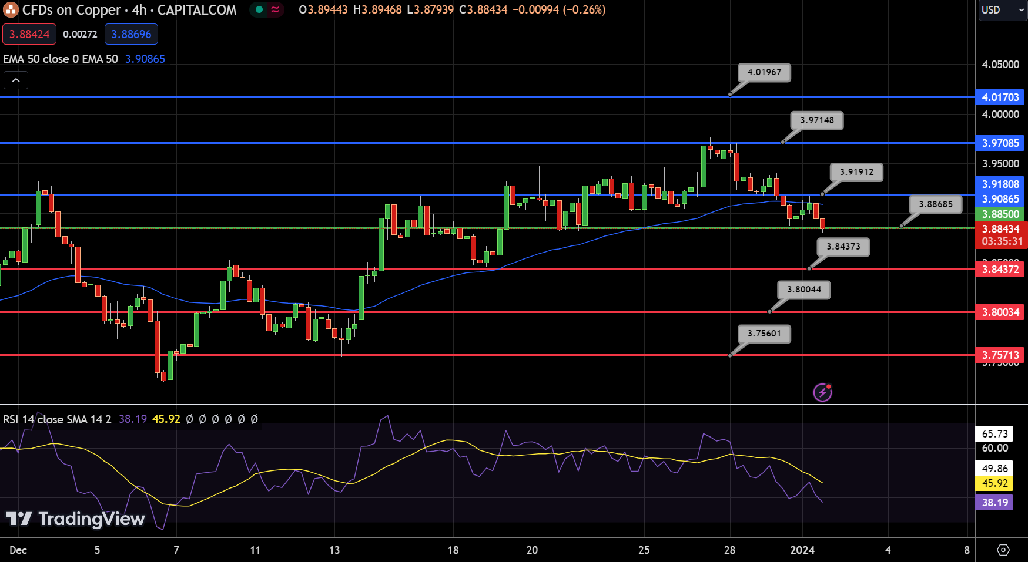Click the green market status dot
1028x562 pixels.
[259, 9]
